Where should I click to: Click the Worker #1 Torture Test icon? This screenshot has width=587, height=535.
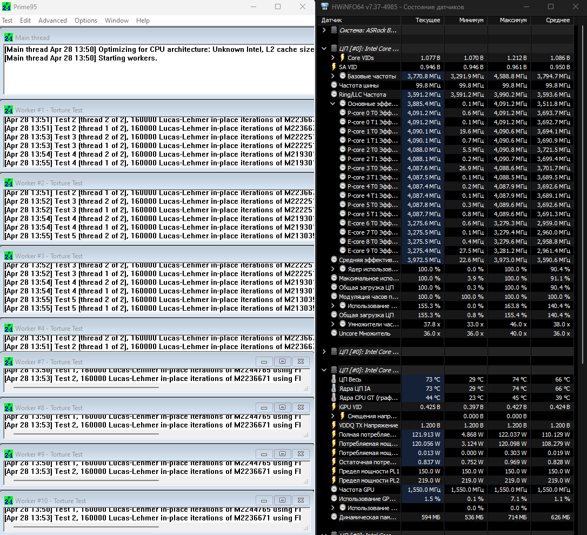[x=9, y=110]
